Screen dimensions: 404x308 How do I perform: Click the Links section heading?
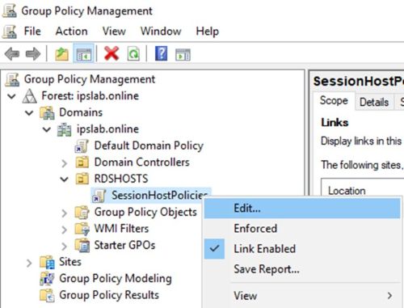[335, 123]
